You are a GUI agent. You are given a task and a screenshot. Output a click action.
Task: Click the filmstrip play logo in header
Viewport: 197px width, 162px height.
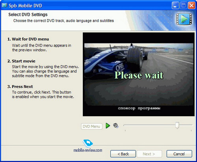184,19
